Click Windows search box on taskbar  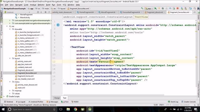click(x=32, y=109)
